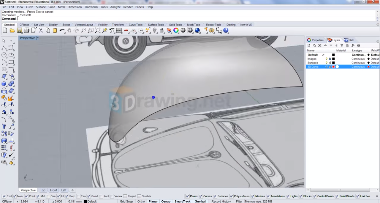Select the Text tool in the left sidebar
Screen dimensions: 380x203
click(4, 126)
